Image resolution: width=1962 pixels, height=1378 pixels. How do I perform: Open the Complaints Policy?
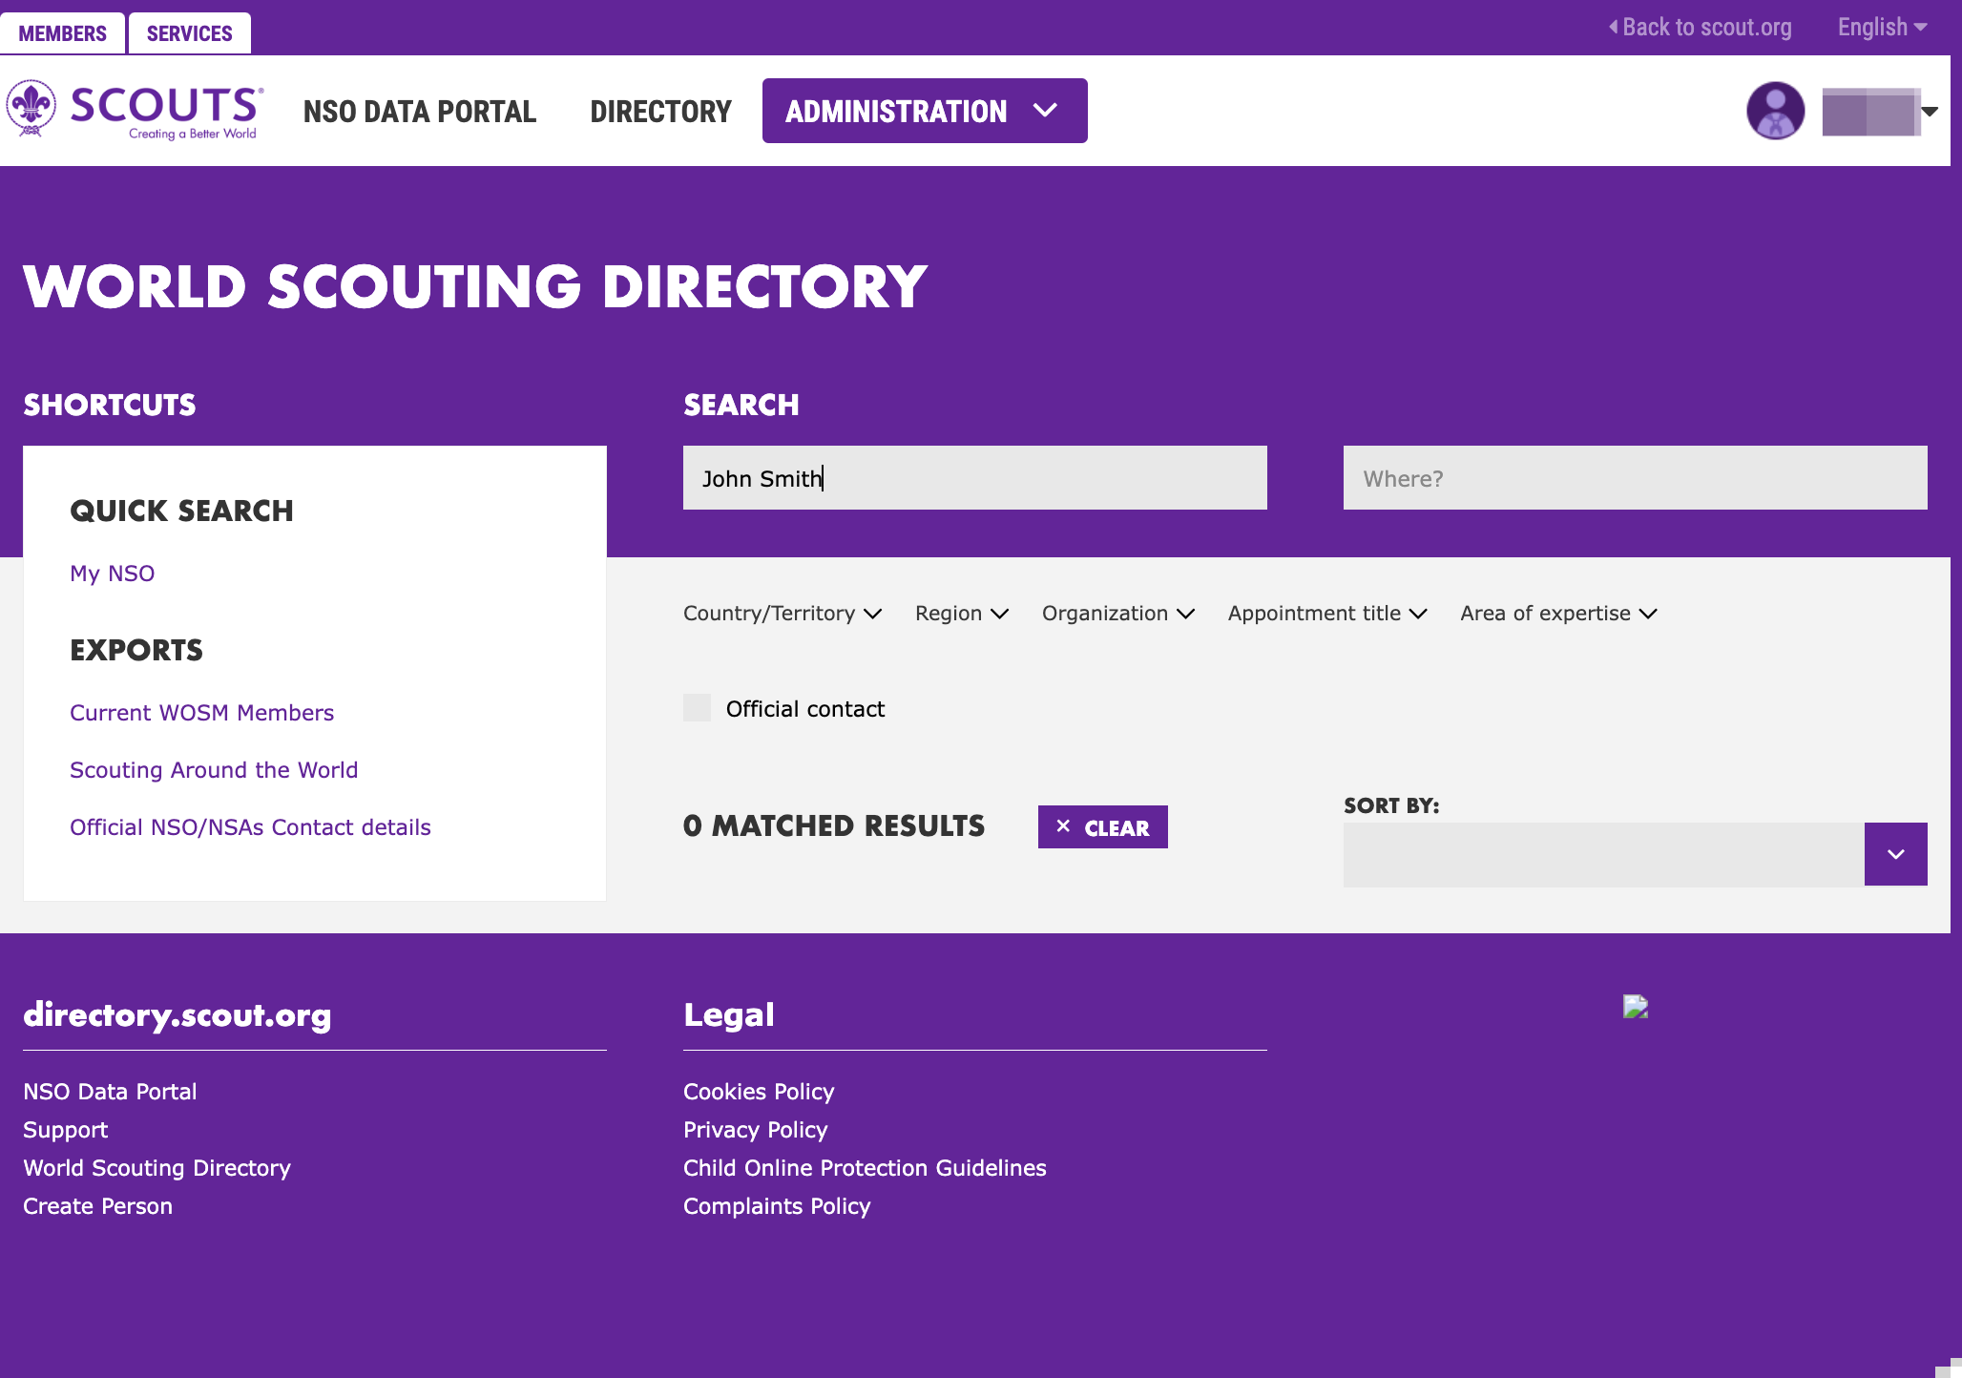coord(777,1206)
